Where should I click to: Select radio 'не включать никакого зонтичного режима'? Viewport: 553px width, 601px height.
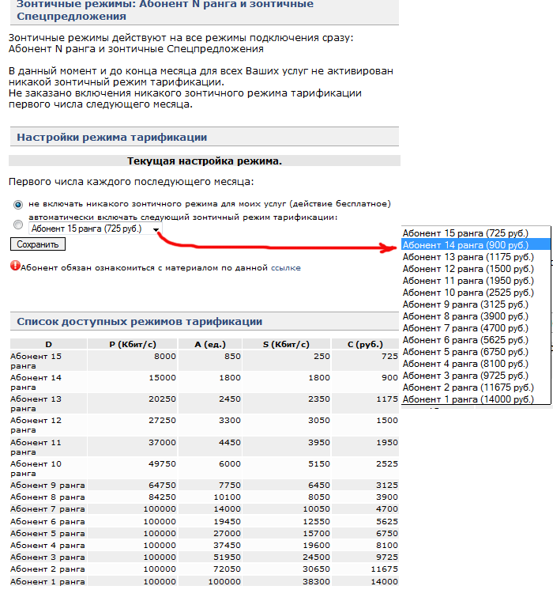tap(18, 204)
